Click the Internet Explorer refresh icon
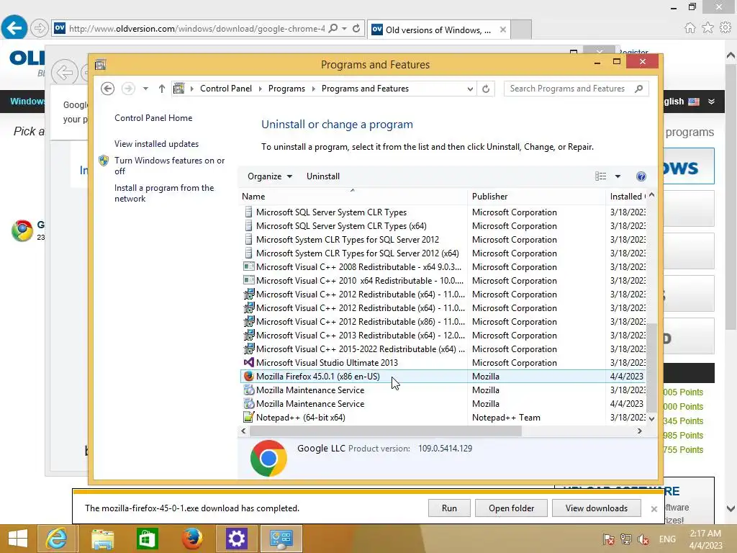Screen dimensions: 737x553 [356, 28]
